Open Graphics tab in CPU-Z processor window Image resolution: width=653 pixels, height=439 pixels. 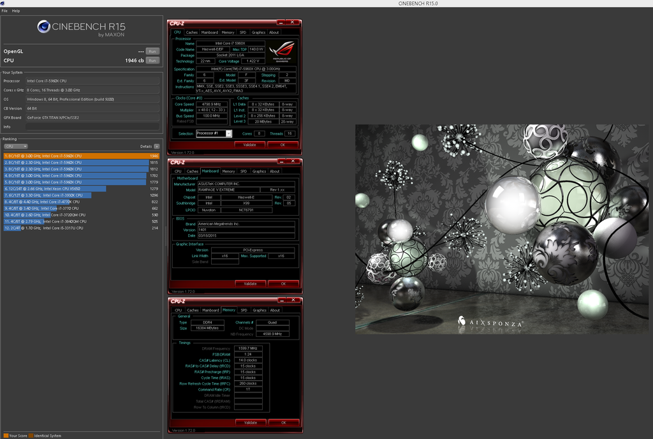pos(258,32)
